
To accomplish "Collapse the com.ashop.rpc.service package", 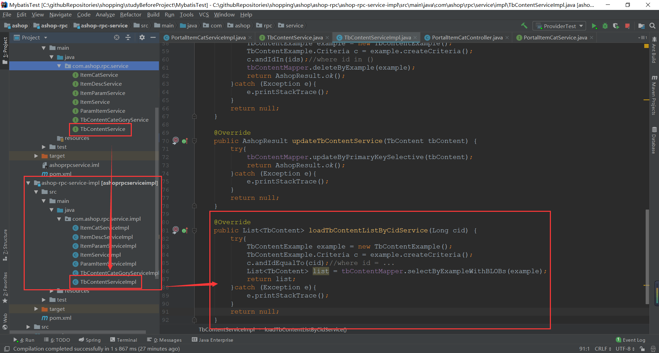I will click(59, 66).
